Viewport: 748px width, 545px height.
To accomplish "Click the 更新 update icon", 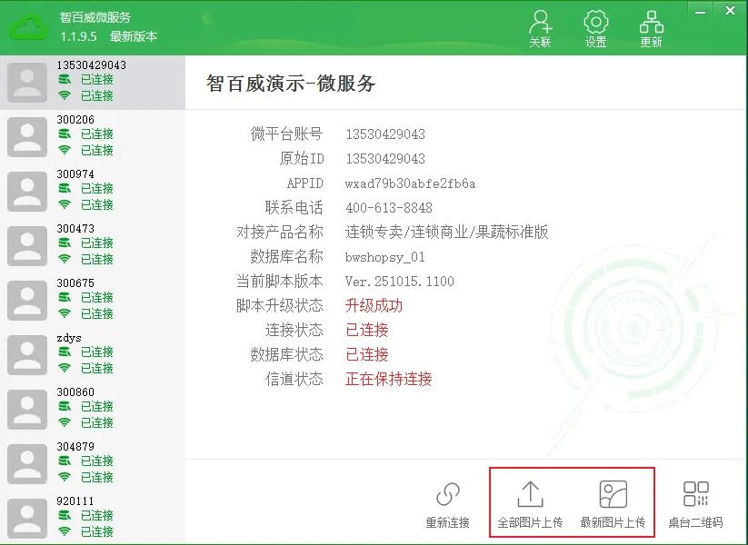I will [x=651, y=28].
